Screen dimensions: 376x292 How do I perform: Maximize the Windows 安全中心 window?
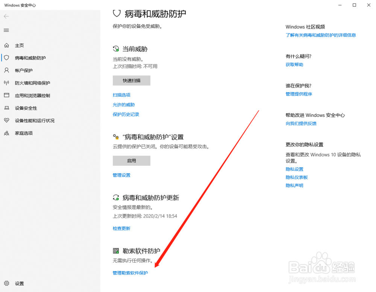[354, 5]
